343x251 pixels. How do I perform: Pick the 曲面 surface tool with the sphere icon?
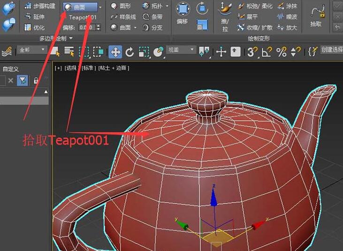(x=121, y=27)
